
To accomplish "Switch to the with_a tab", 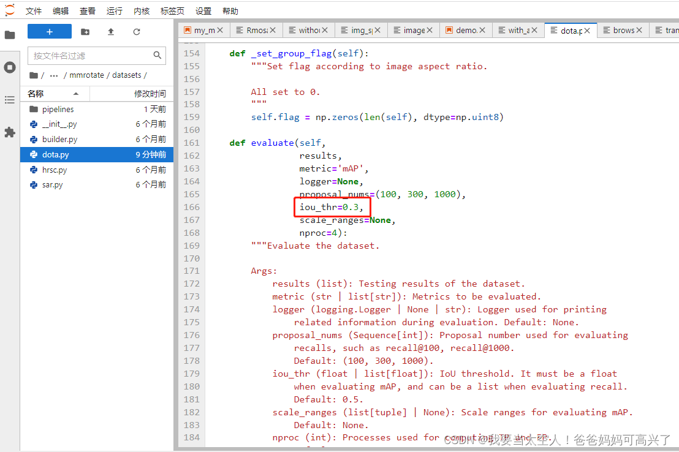I will [519, 30].
